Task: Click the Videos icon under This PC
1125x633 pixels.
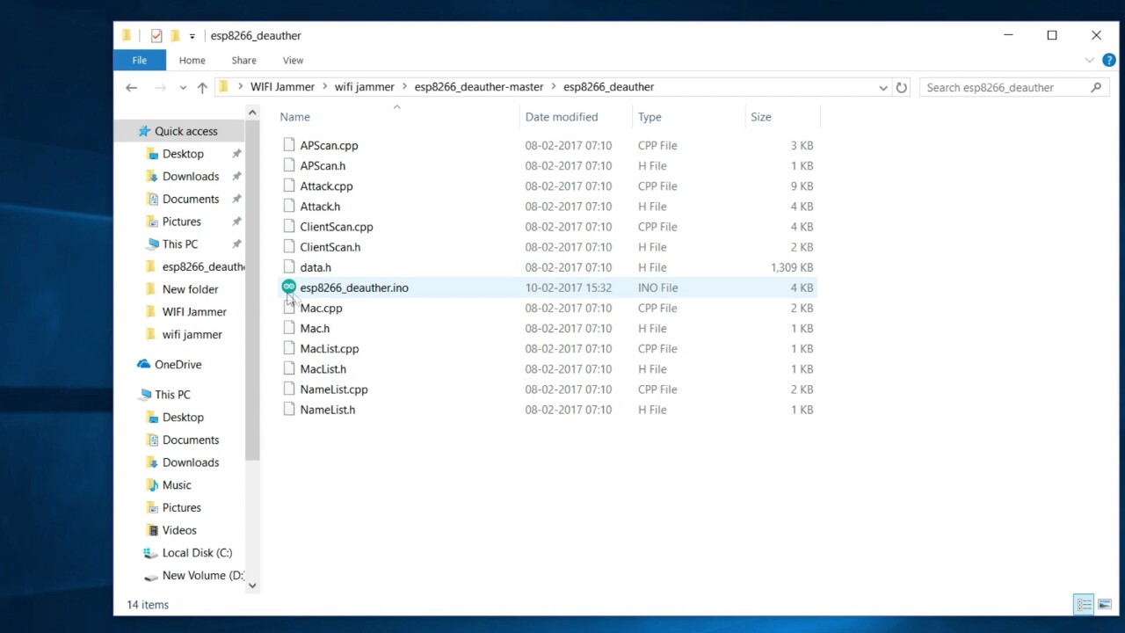Action: click(153, 530)
